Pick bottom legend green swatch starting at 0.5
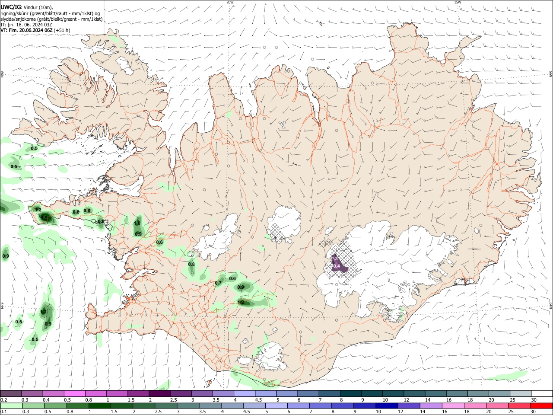 [x=55, y=406]
